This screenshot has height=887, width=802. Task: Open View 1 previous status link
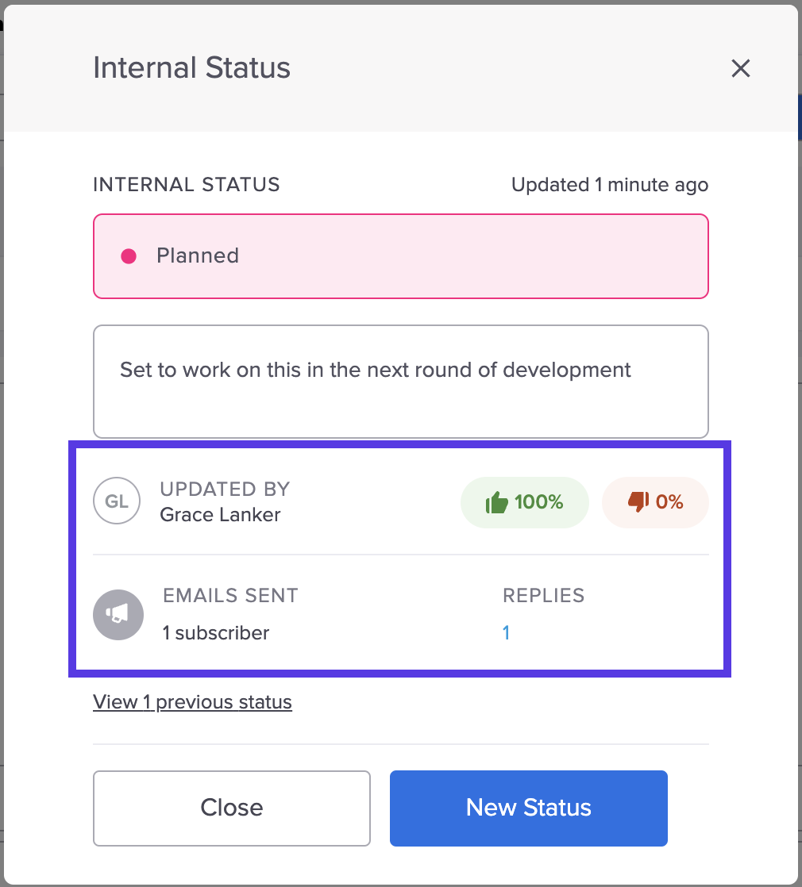(x=192, y=702)
